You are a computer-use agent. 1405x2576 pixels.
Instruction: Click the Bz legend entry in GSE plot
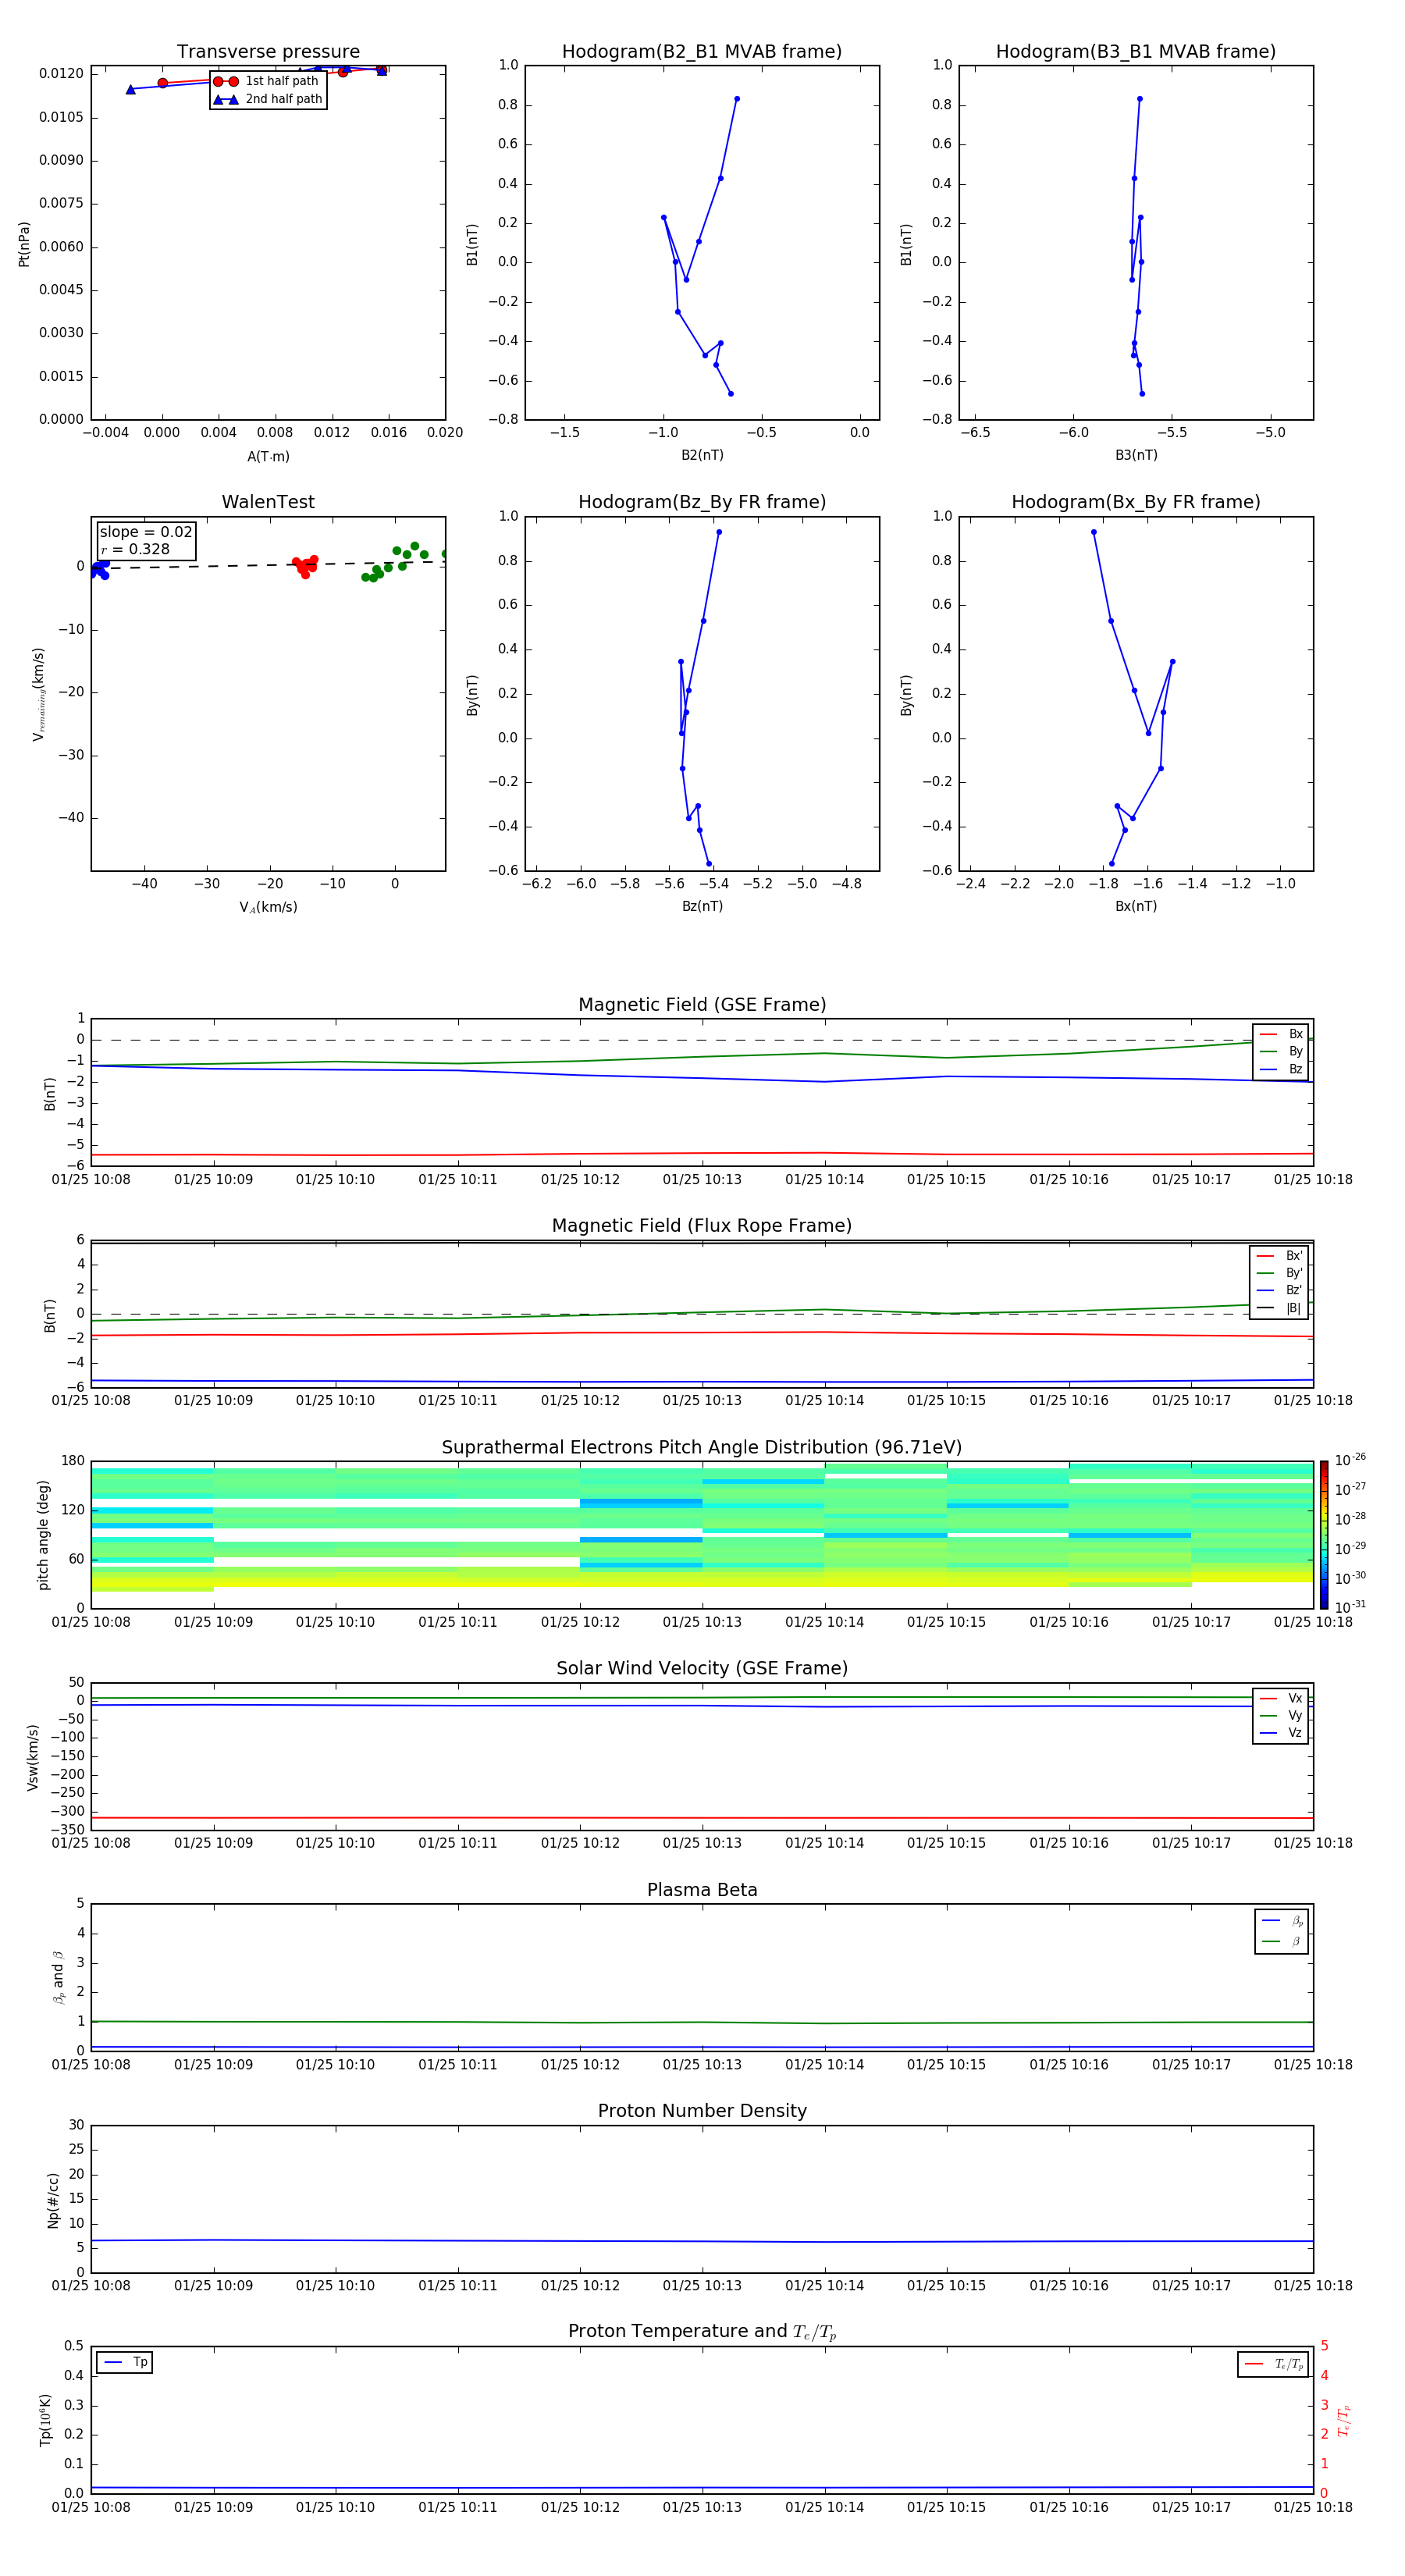tap(1281, 1070)
